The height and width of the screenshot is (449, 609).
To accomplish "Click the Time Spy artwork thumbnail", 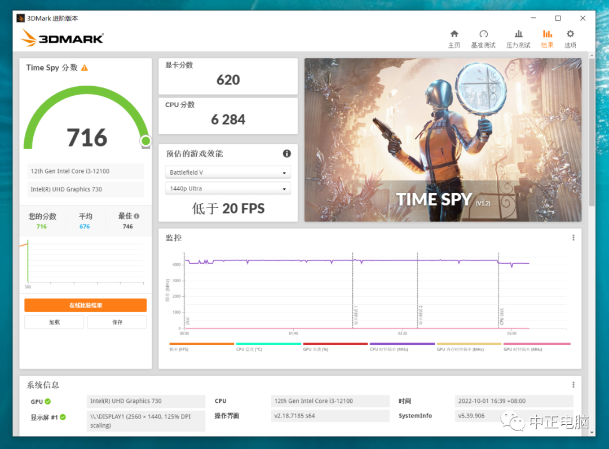I will click(x=443, y=140).
